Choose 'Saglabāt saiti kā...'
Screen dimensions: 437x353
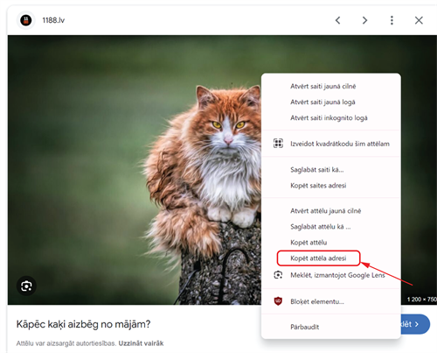tap(317, 170)
